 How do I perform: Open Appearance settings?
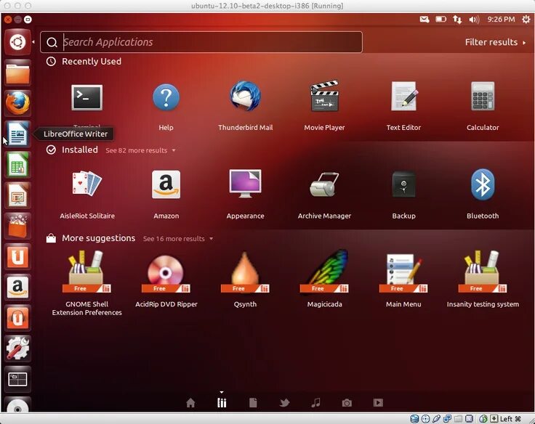245,184
